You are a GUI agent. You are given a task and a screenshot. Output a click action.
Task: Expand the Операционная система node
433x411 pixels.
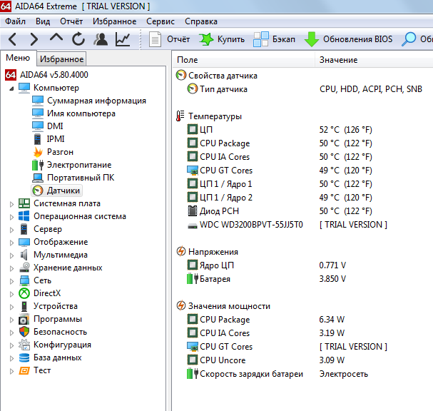(11, 217)
